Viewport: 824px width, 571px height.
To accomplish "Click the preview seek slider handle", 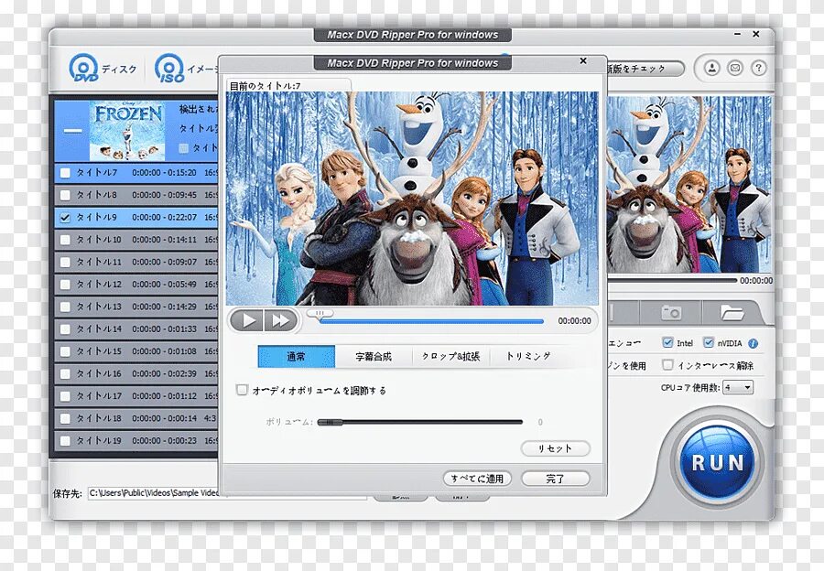I will pos(320,314).
